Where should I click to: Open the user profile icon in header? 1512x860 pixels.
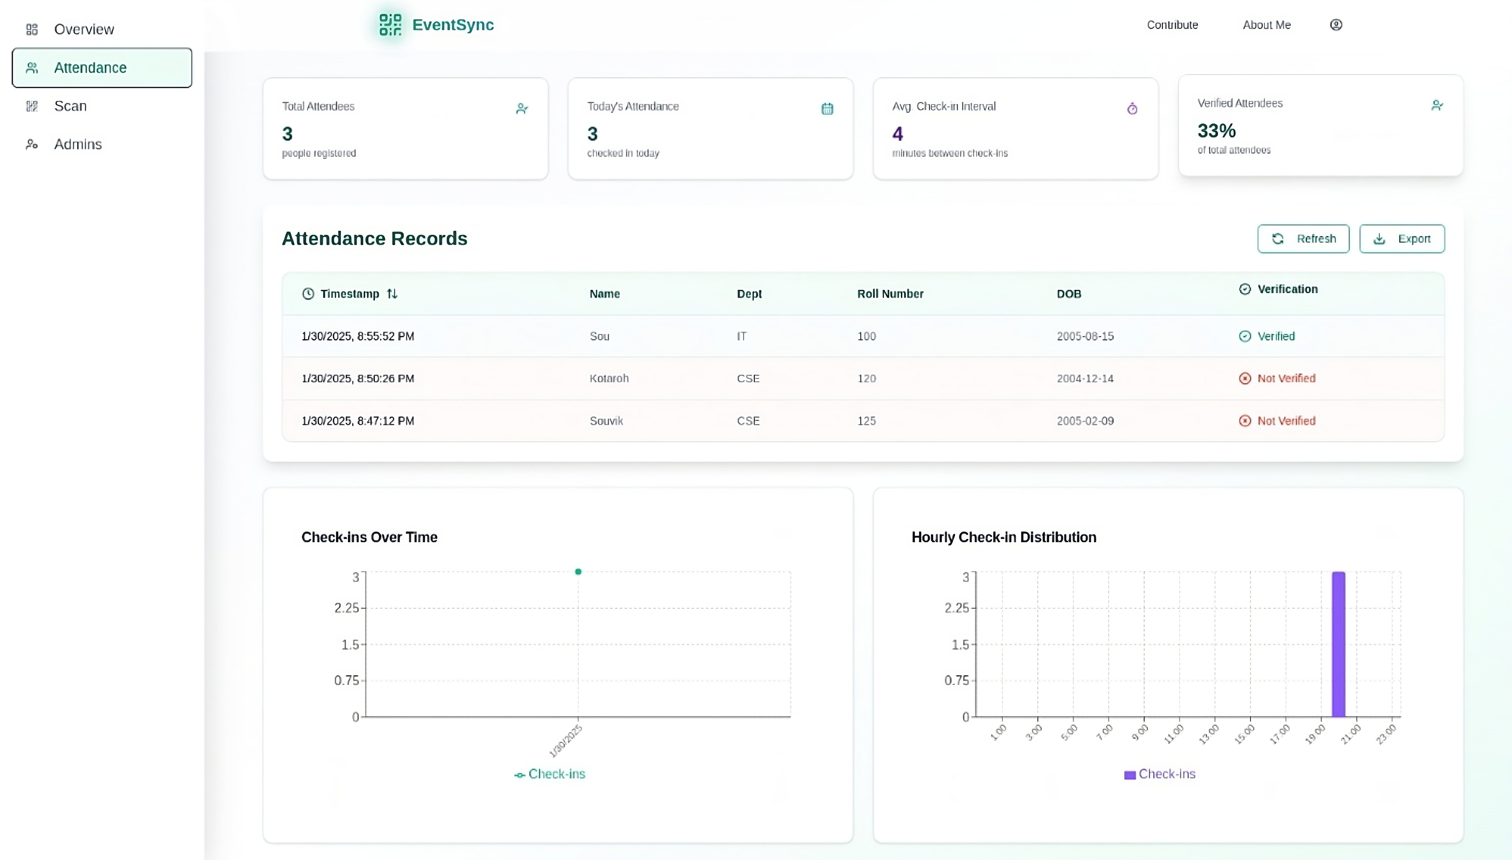click(x=1336, y=25)
